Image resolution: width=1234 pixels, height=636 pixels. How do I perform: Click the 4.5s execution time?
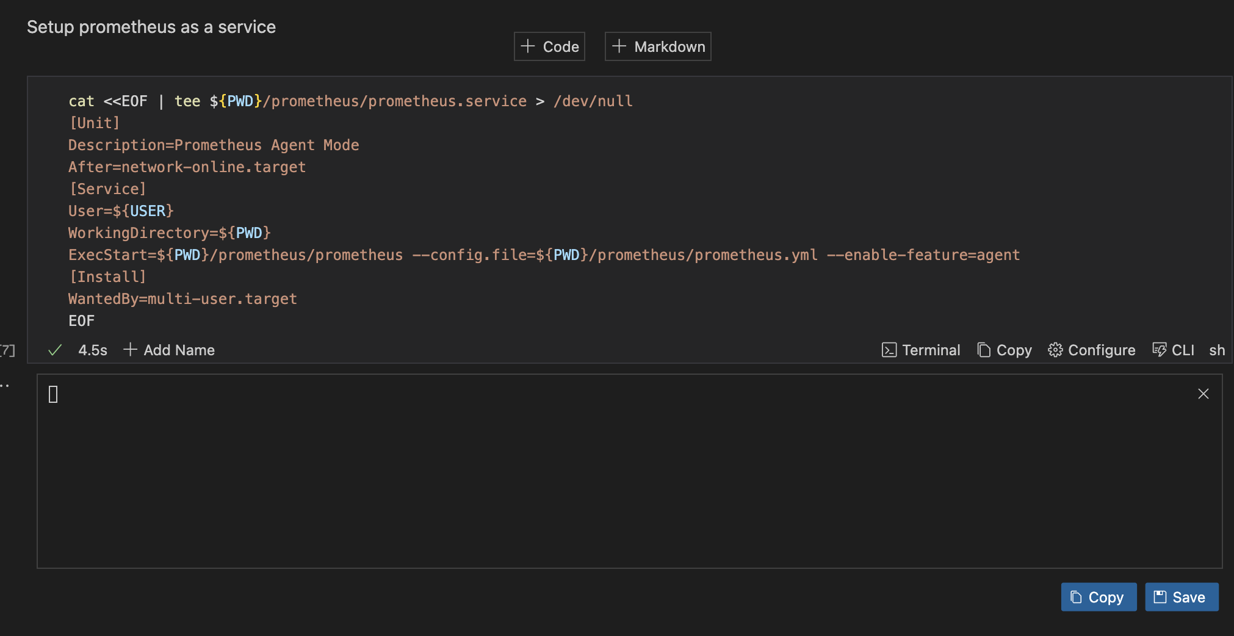click(x=93, y=350)
